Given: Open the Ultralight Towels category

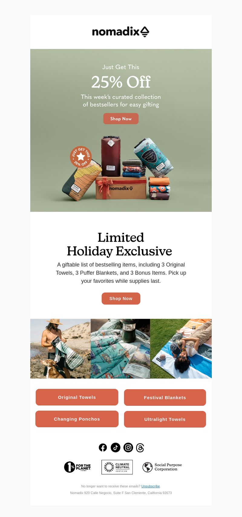Looking at the screenshot, I should point(165,419).
